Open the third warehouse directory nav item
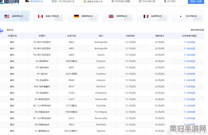The width and height of the screenshot is (208, 135). point(93,1)
